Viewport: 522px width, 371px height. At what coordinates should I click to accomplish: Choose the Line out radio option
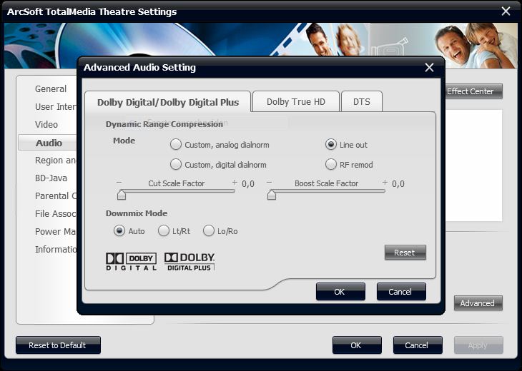coord(331,145)
